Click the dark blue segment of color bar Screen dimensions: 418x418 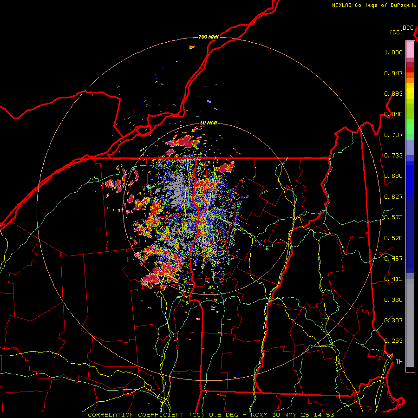click(410, 237)
